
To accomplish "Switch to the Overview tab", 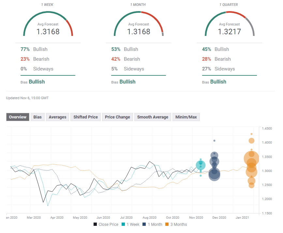I will pyautogui.click(x=18, y=117).
